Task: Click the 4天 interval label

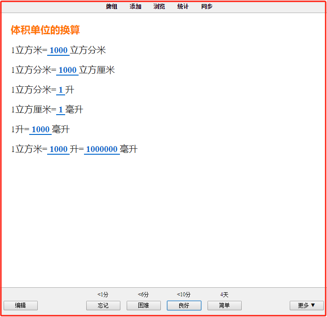Action: [x=225, y=295]
